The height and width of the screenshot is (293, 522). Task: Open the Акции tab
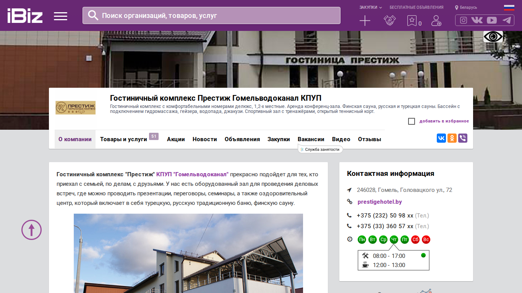point(176,139)
